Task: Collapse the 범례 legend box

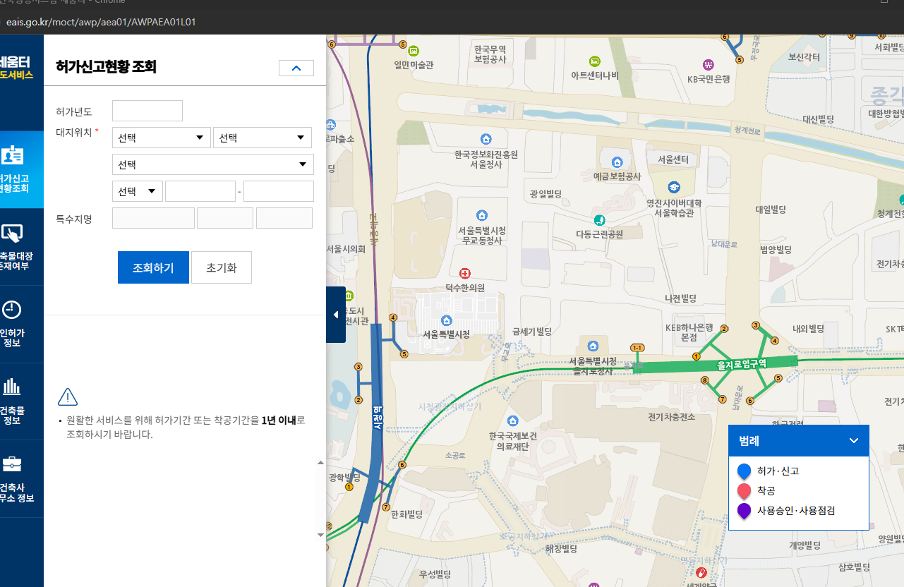Action: [x=854, y=440]
